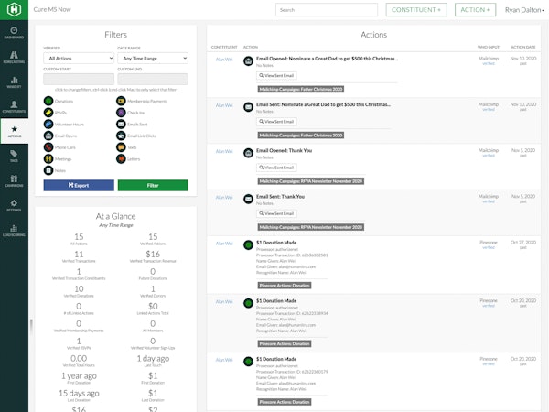Click the $16 Verified Transaction Revenue value
The height and width of the screenshot is (412, 549).
coord(153,254)
